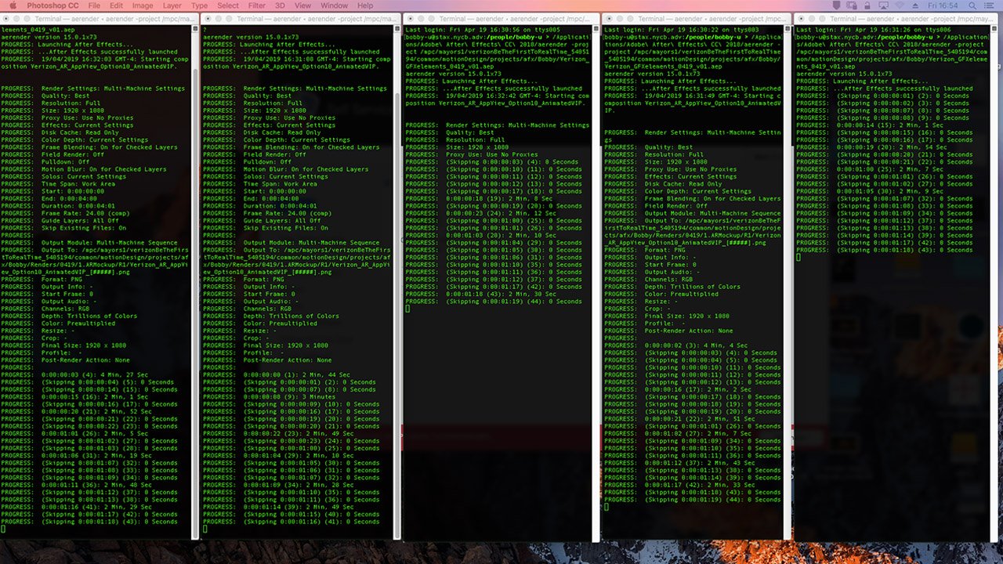Click the Fri 16:54 clock
The width and height of the screenshot is (1003, 564).
[x=944, y=5]
